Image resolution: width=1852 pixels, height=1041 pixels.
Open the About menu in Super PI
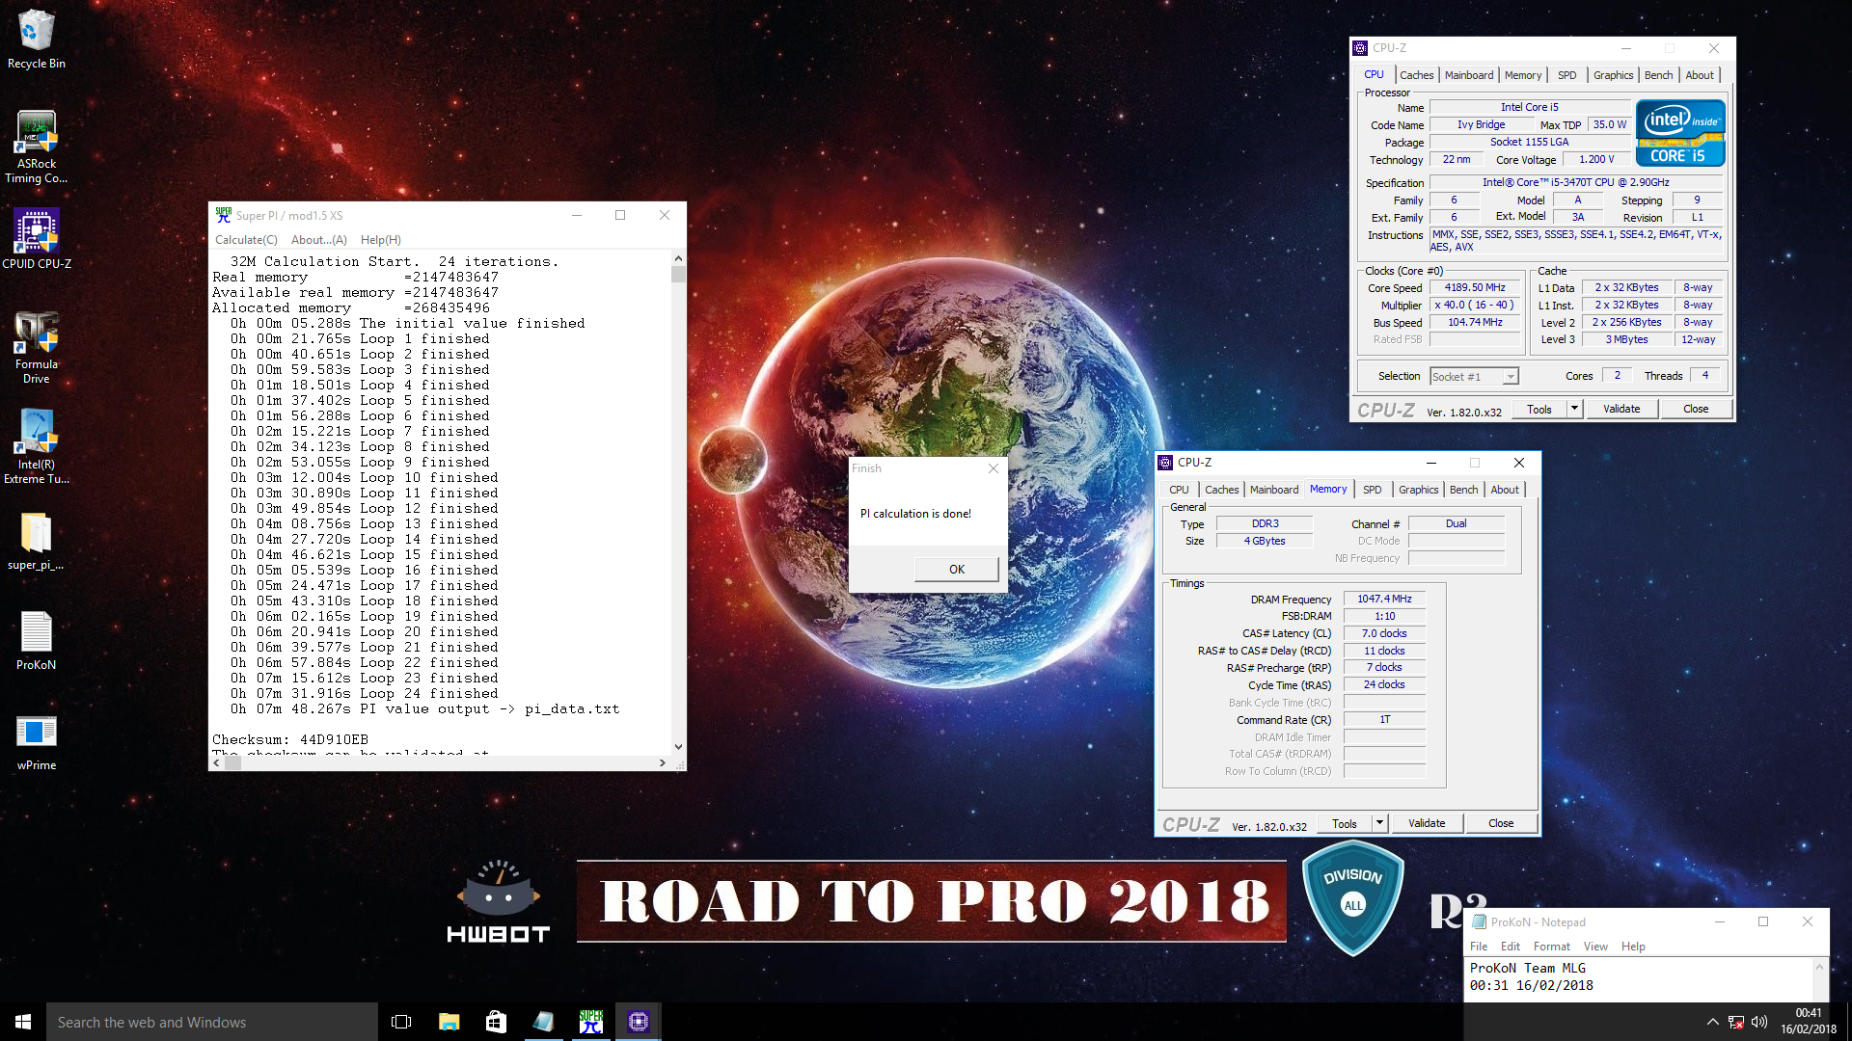click(x=318, y=240)
